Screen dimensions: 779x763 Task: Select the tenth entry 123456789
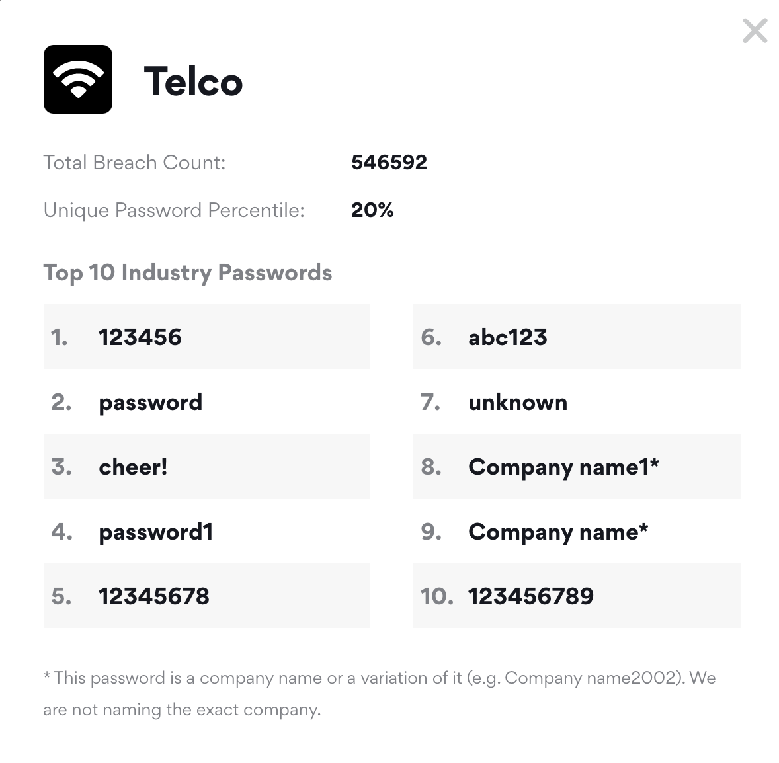531,596
